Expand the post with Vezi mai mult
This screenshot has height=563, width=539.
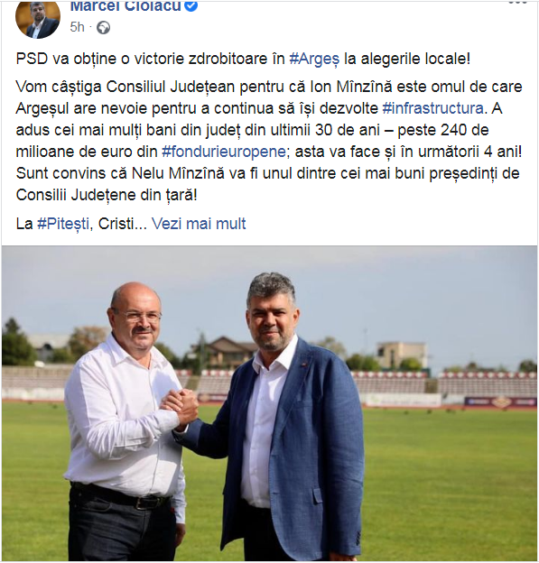(199, 224)
